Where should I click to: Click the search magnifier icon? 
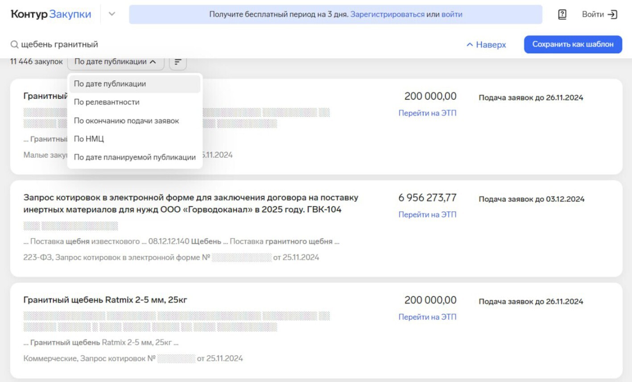coord(14,45)
